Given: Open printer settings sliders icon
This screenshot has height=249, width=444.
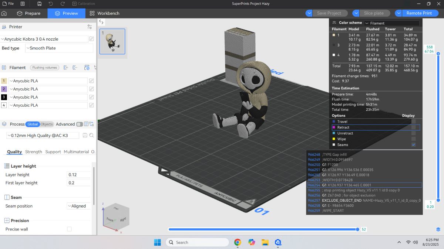Looking at the screenshot, I should pyautogui.click(x=90, y=27).
